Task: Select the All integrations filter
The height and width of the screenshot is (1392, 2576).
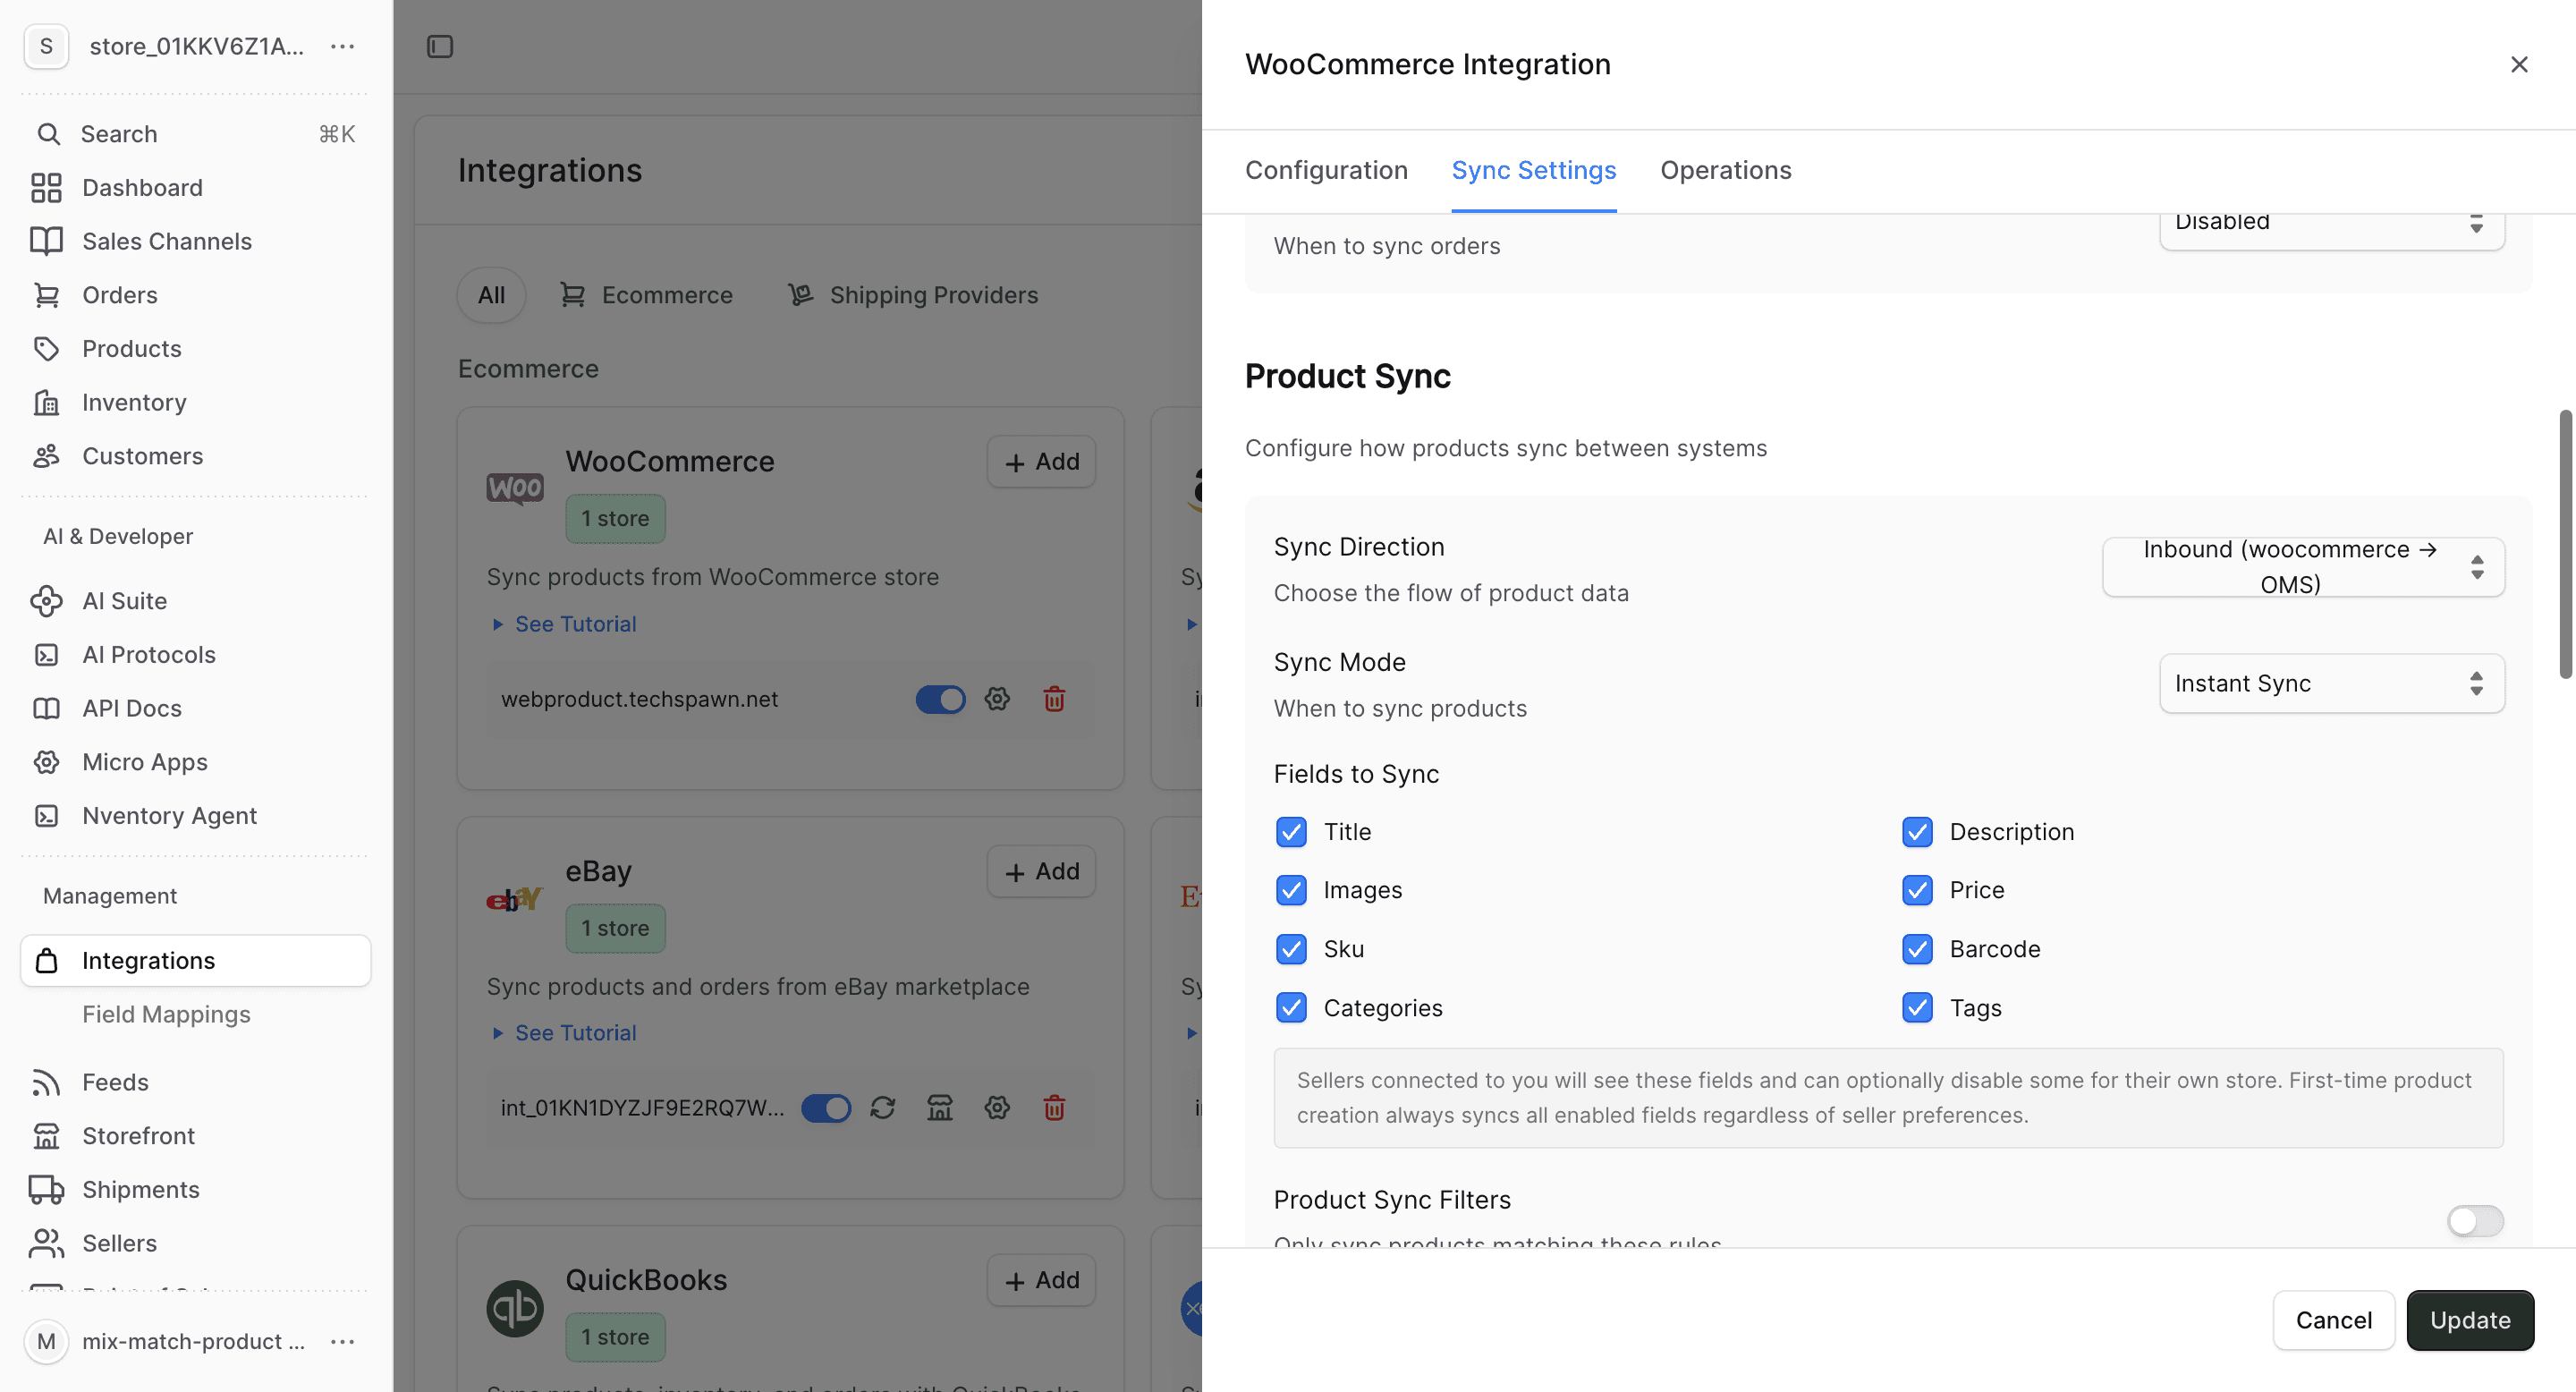Action: click(491, 295)
